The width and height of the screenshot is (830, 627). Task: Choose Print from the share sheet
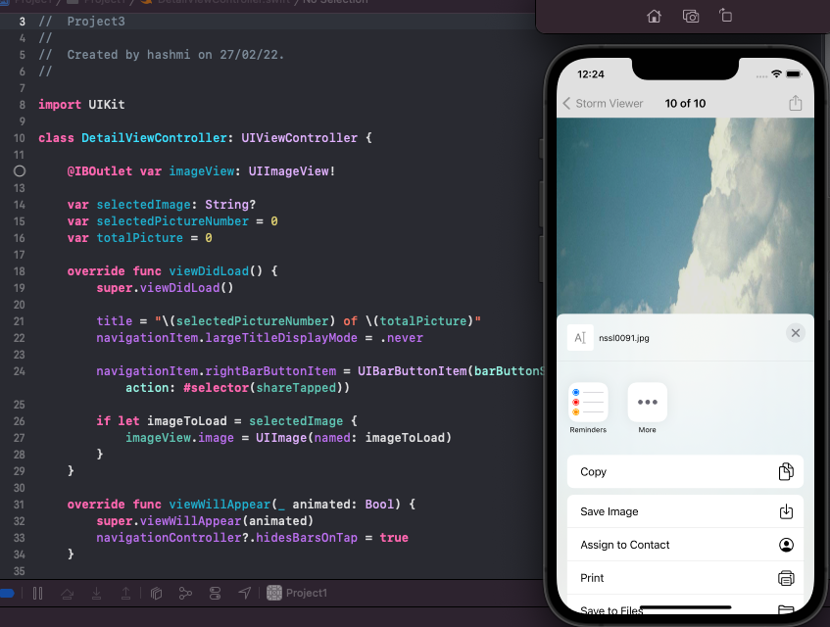[684, 578]
